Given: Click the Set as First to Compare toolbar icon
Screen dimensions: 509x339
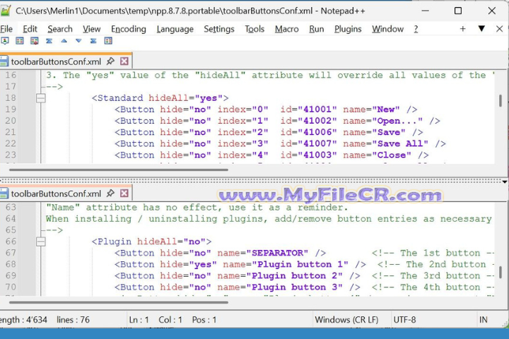Looking at the screenshot, I should pyautogui.click(x=5, y=41).
